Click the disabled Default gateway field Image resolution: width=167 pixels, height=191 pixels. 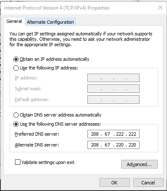pyautogui.click(x=113, y=99)
